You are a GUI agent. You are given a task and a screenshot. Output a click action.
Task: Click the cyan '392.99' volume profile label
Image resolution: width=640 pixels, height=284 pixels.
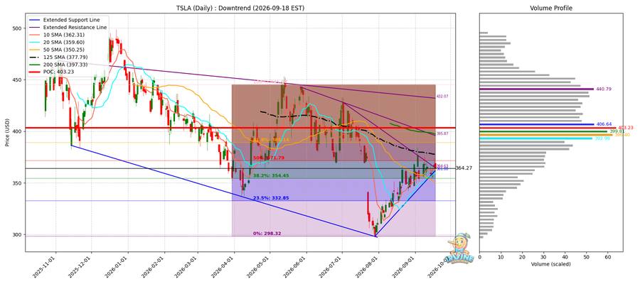tap(602, 138)
